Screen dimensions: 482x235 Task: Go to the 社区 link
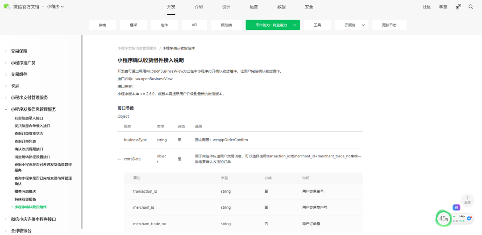[x=427, y=7]
